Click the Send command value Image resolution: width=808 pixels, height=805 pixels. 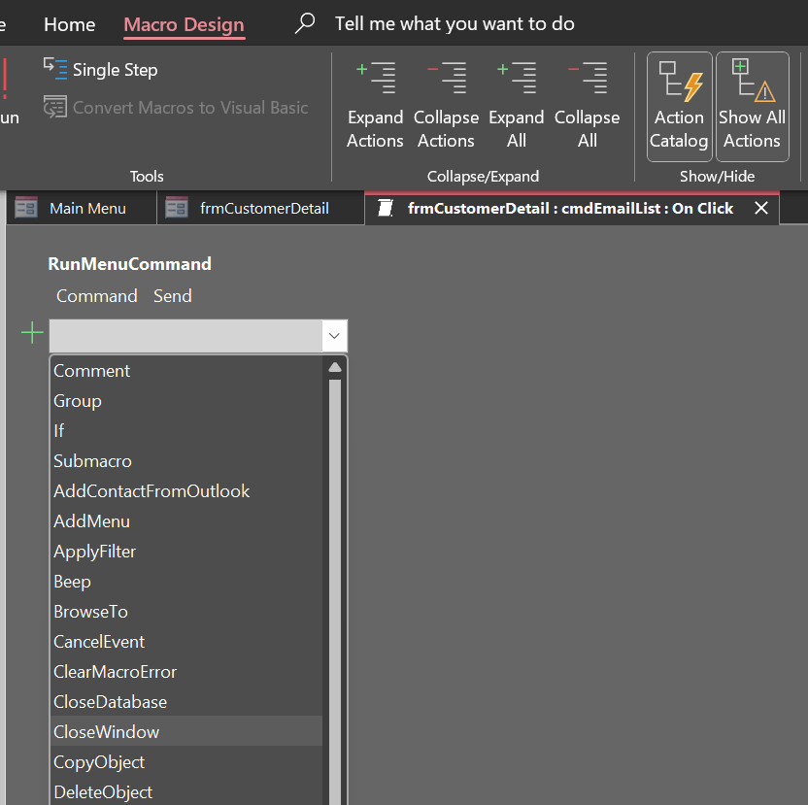click(173, 296)
